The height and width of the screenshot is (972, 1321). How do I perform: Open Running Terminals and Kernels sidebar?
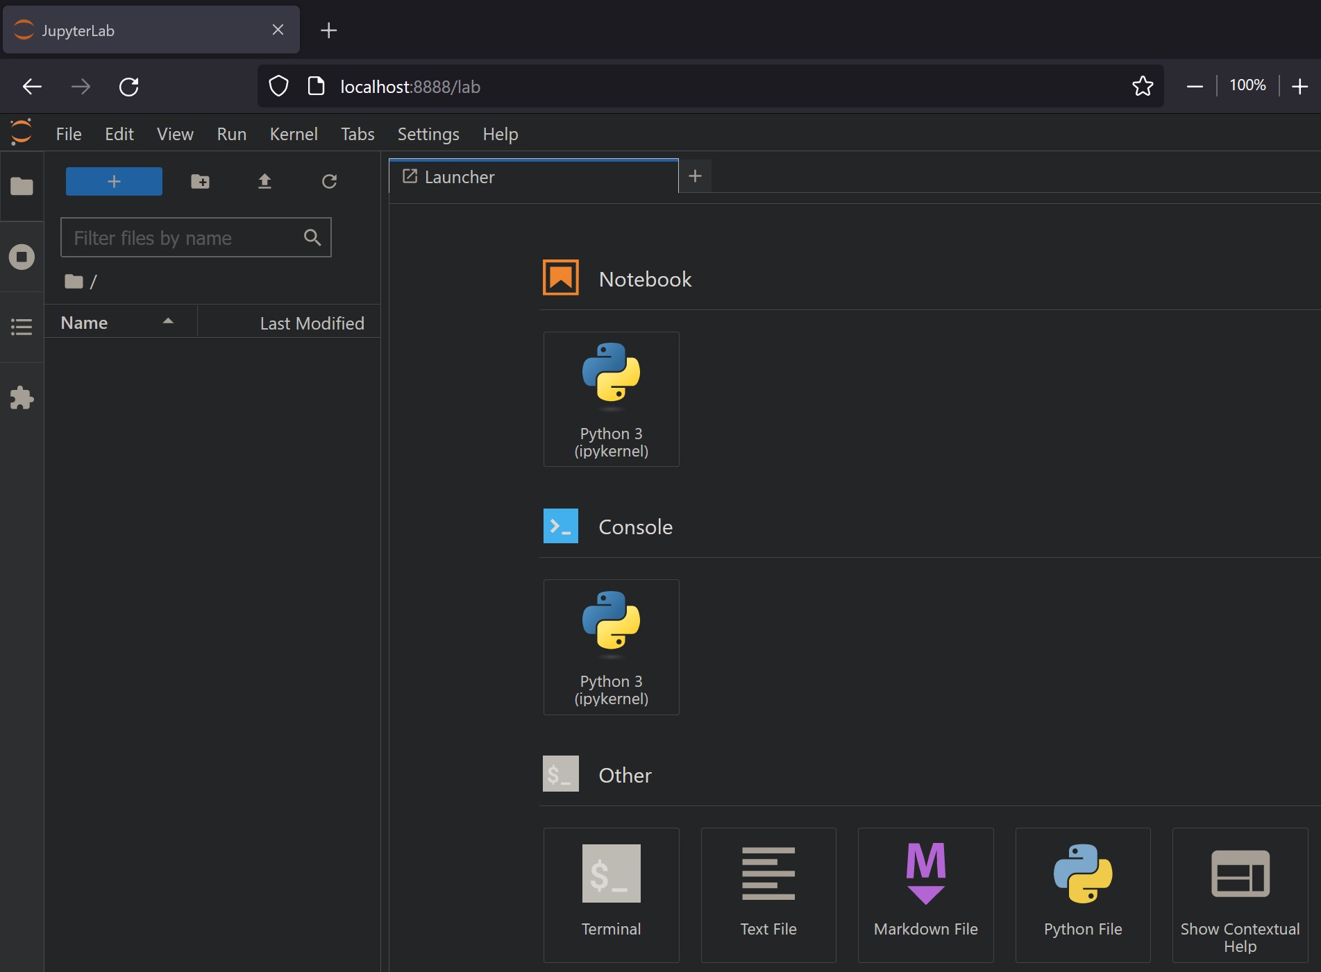click(22, 257)
